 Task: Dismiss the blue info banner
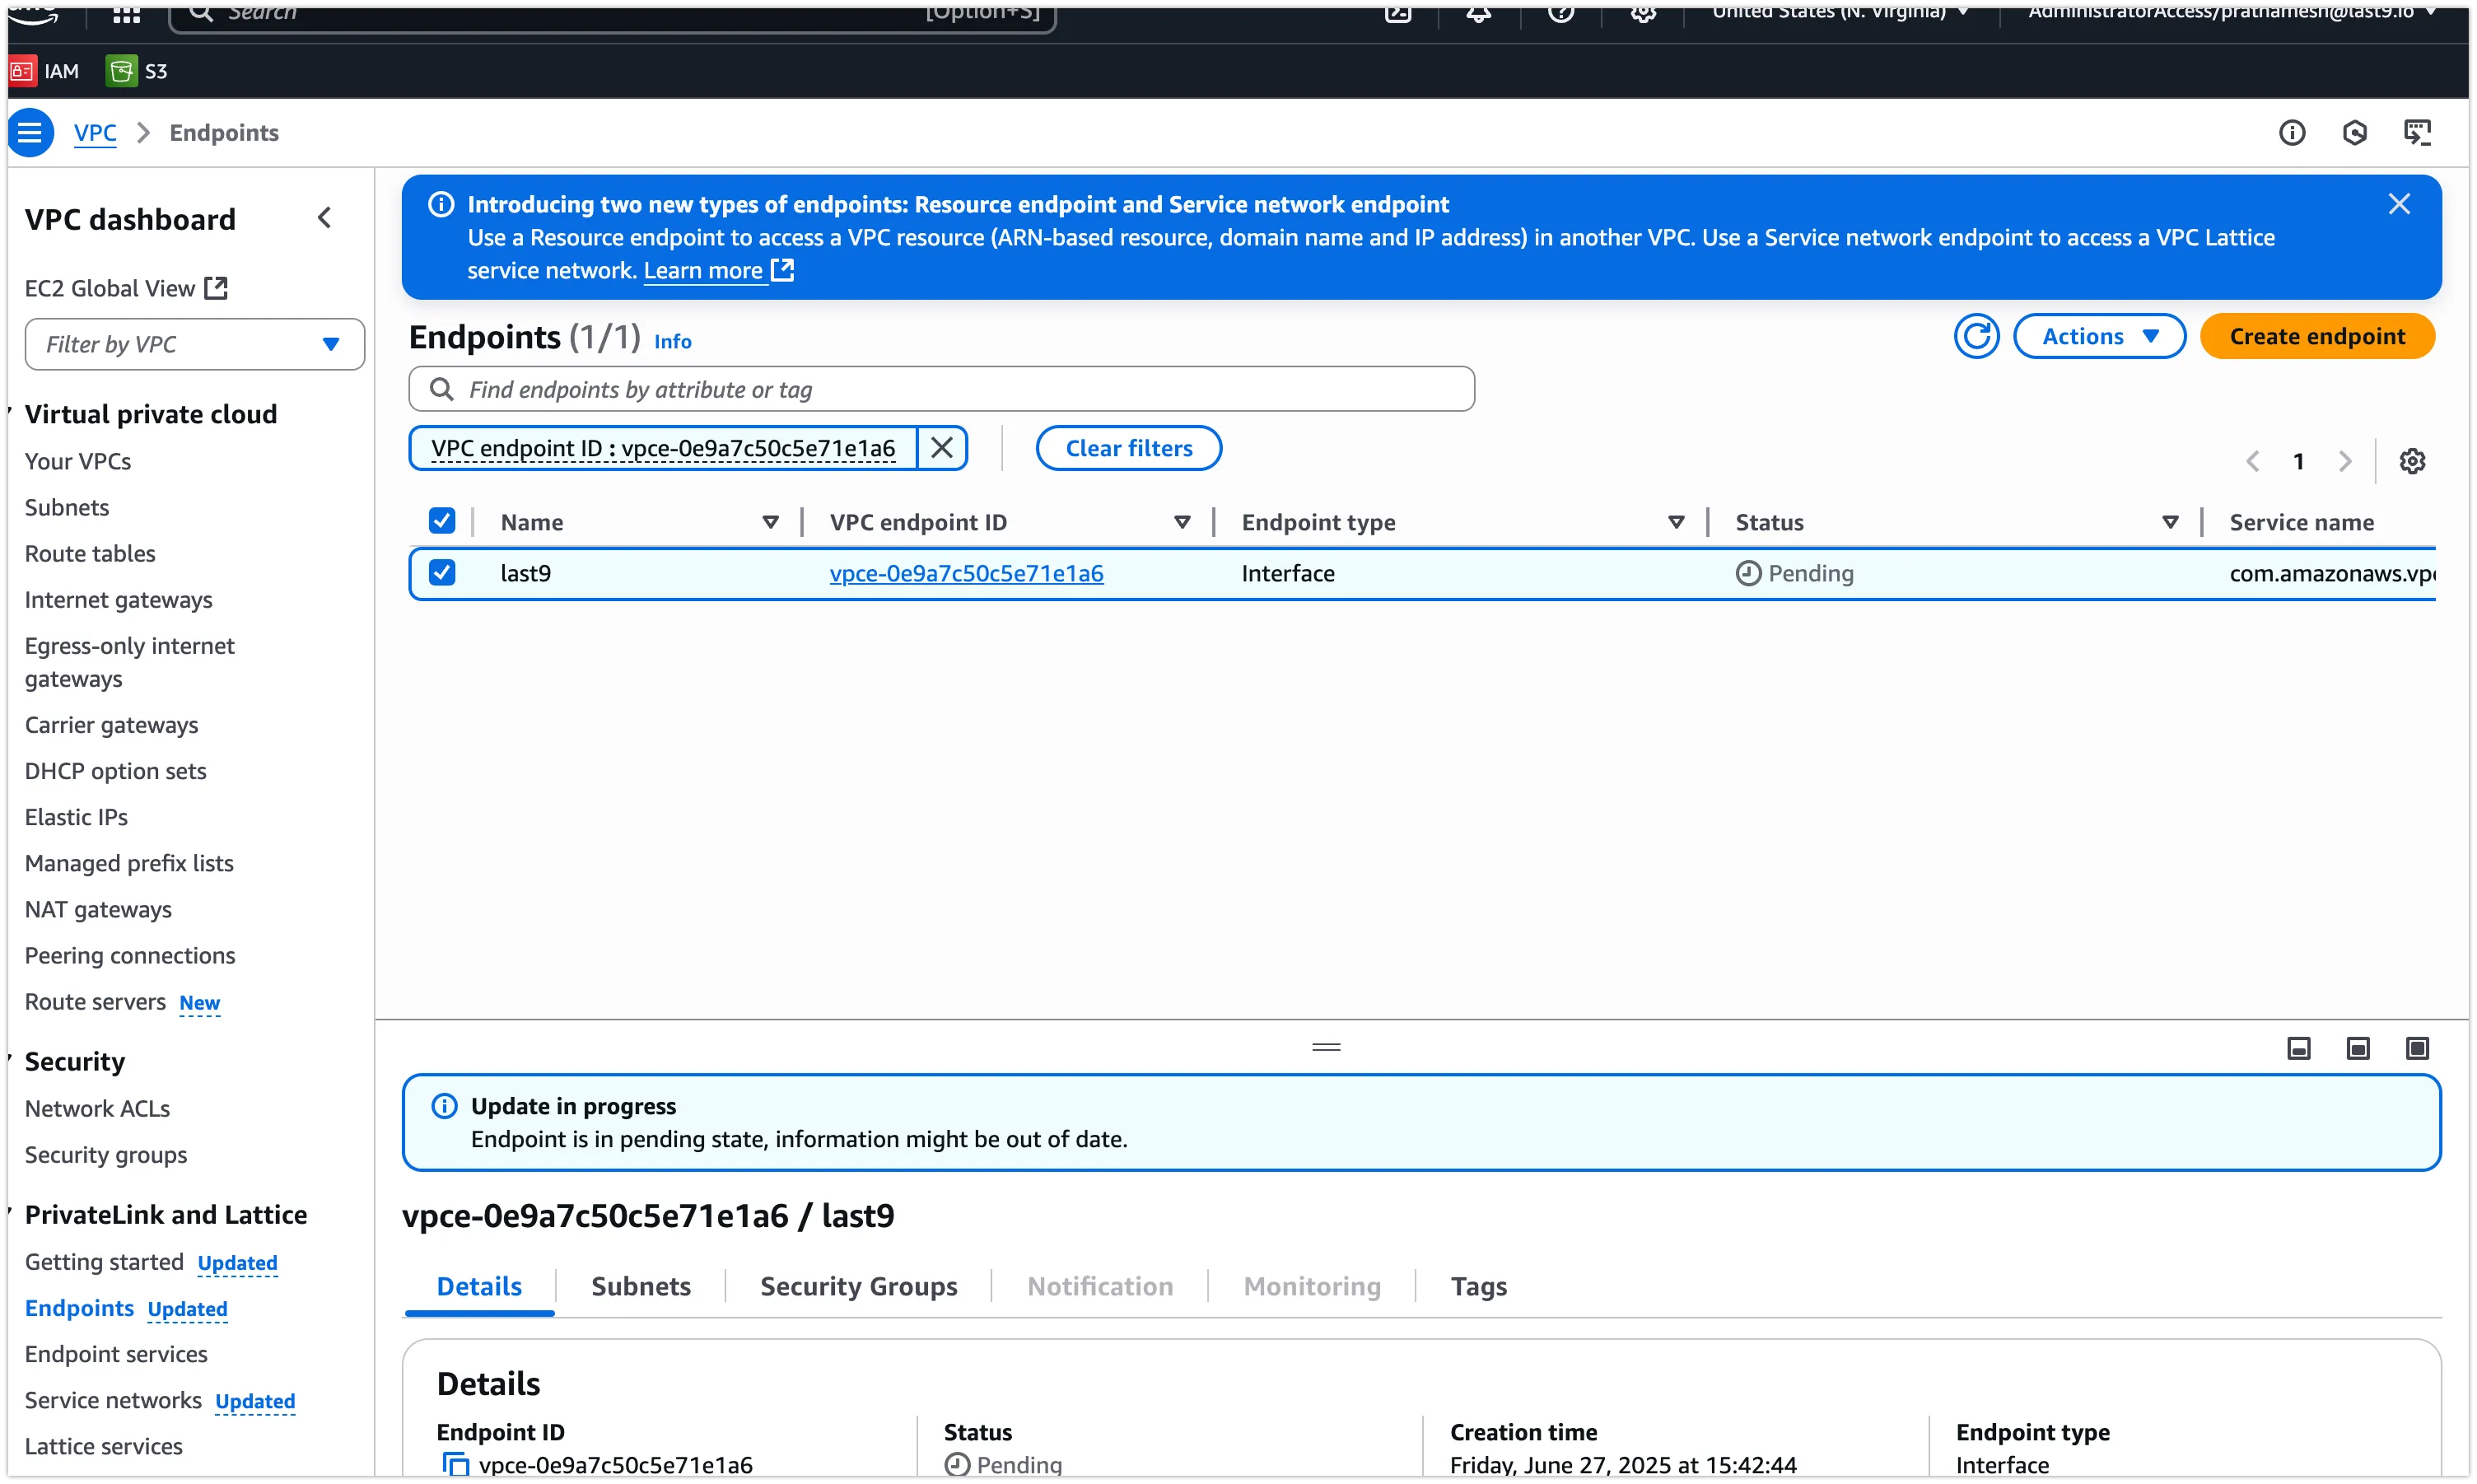[2398, 204]
